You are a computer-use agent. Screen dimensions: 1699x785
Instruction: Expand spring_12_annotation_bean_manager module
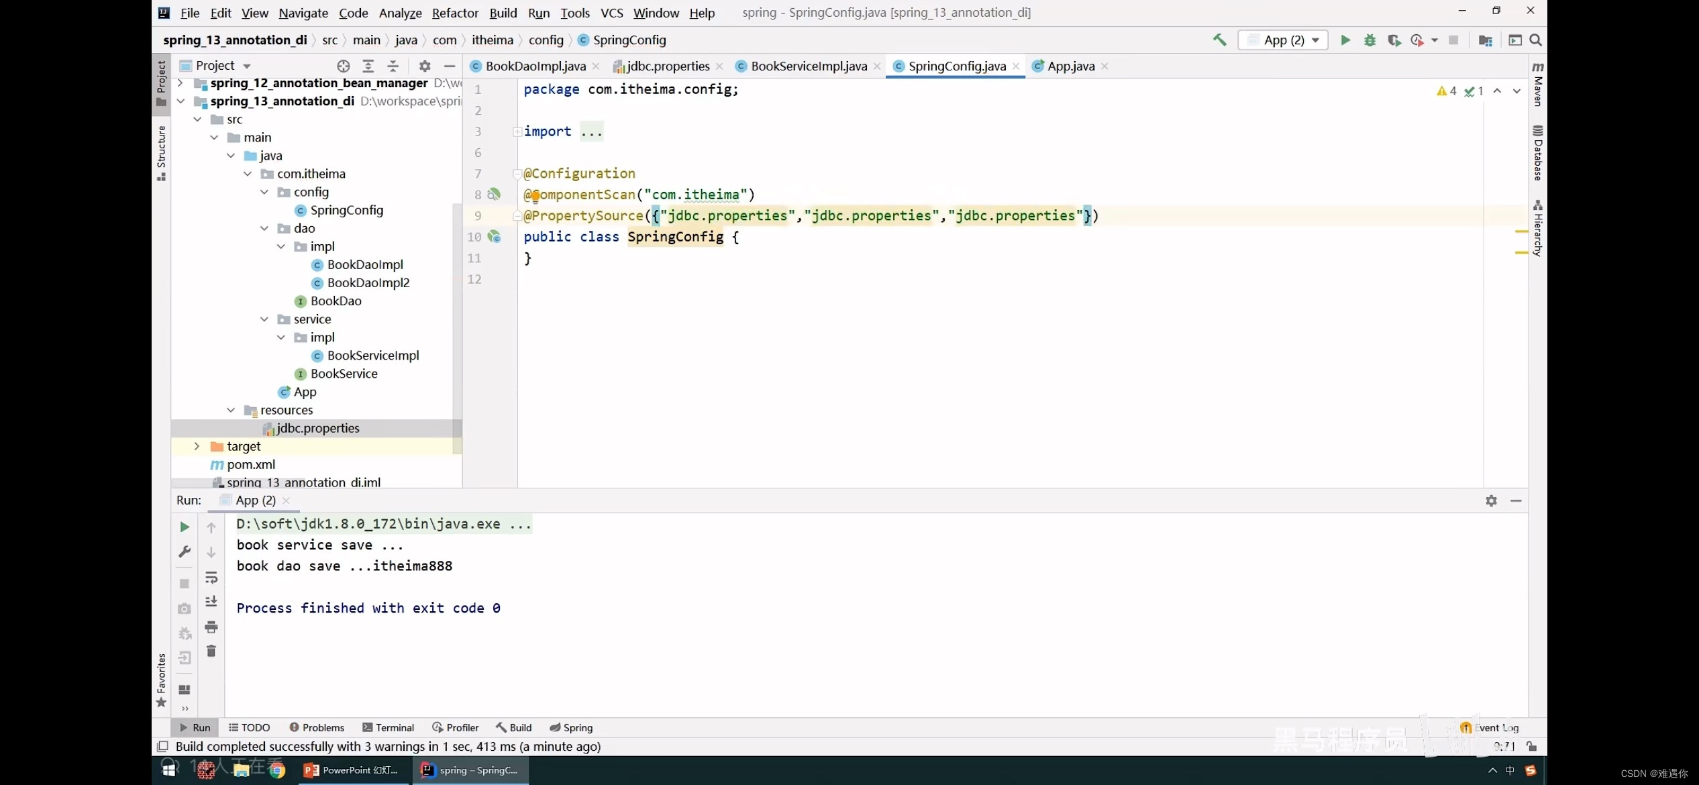180,83
